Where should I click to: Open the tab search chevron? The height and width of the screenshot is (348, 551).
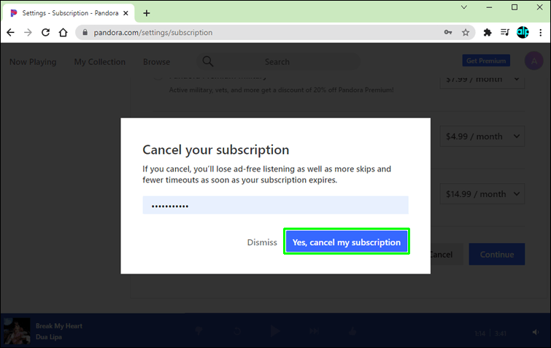[x=464, y=7]
